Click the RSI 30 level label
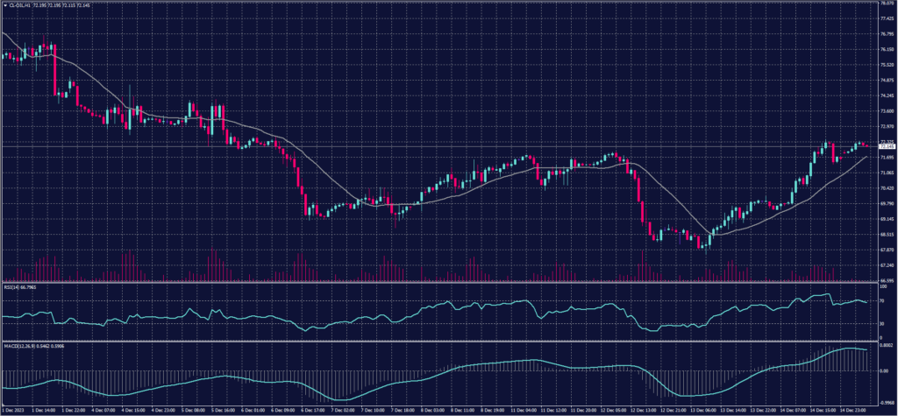Viewport: 898px width, 416px height. pyautogui.click(x=881, y=323)
